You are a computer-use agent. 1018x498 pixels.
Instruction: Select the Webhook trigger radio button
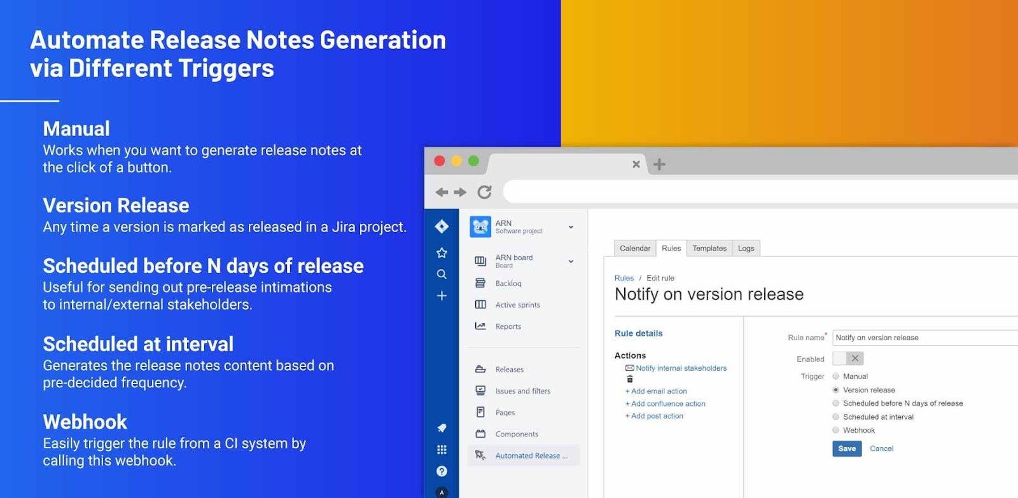836,430
